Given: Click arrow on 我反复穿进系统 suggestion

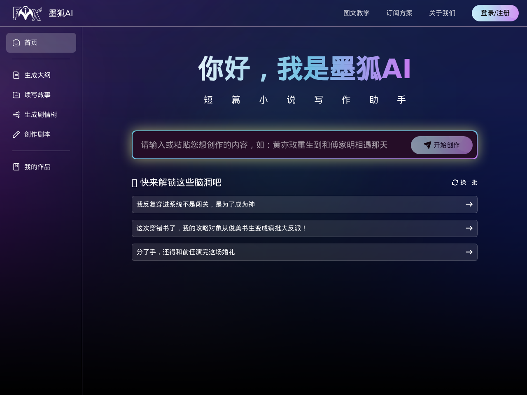Looking at the screenshot, I should [x=469, y=204].
